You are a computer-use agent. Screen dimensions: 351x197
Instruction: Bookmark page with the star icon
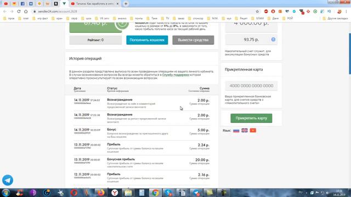(257, 11)
